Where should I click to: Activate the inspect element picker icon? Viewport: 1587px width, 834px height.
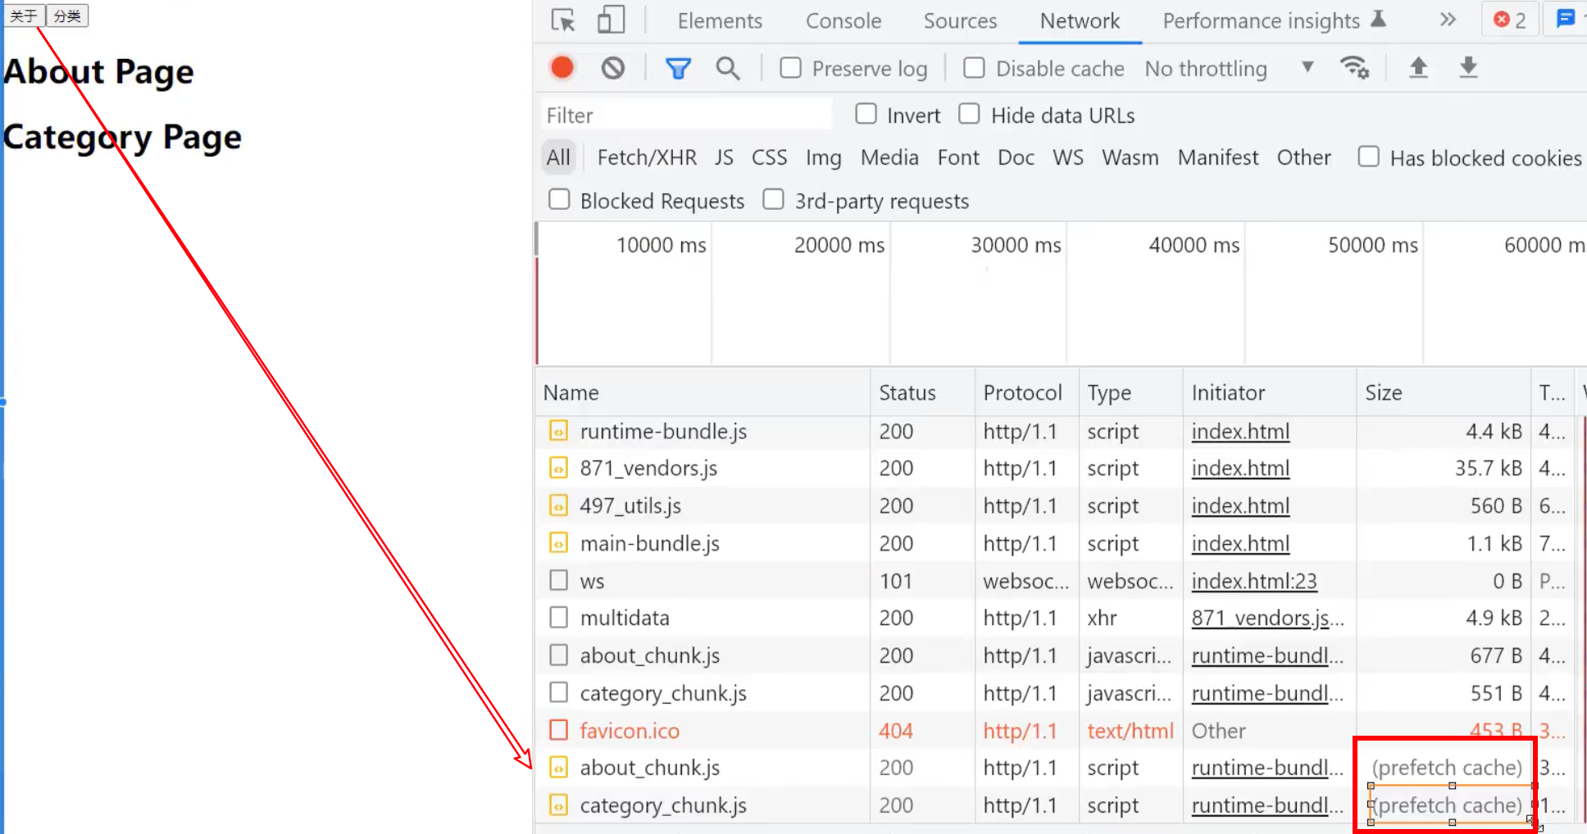[563, 20]
